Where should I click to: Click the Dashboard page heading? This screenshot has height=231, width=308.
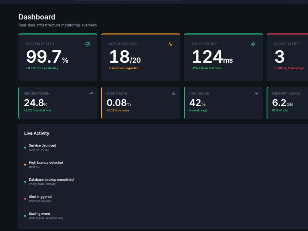click(x=37, y=17)
